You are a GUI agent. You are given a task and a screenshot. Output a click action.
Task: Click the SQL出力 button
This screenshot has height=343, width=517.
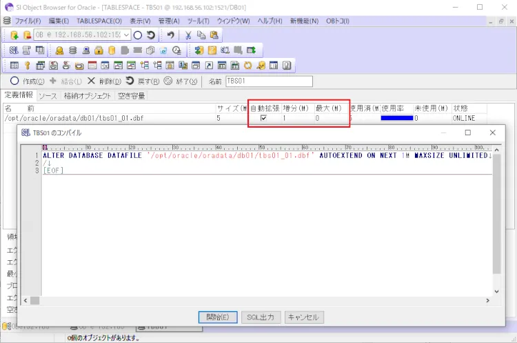261,317
